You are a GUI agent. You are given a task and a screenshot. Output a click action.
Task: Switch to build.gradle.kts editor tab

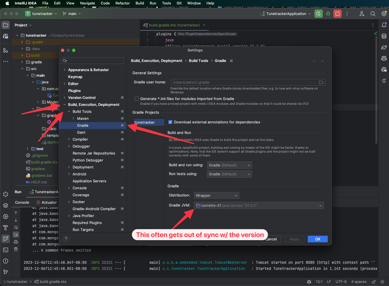174,25
